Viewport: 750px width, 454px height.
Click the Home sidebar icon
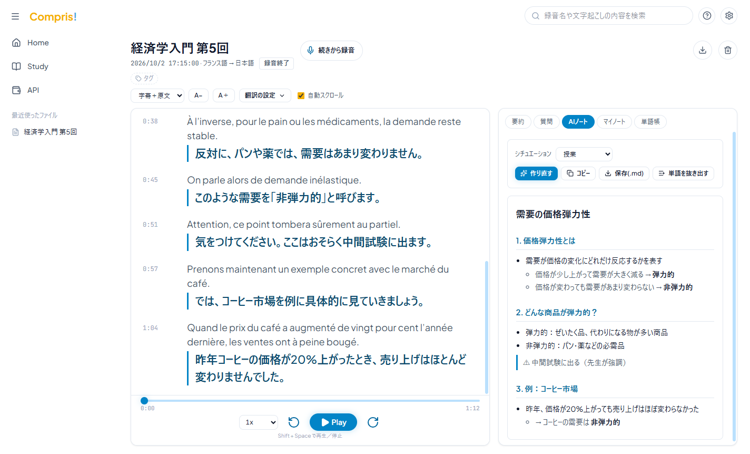16,43
